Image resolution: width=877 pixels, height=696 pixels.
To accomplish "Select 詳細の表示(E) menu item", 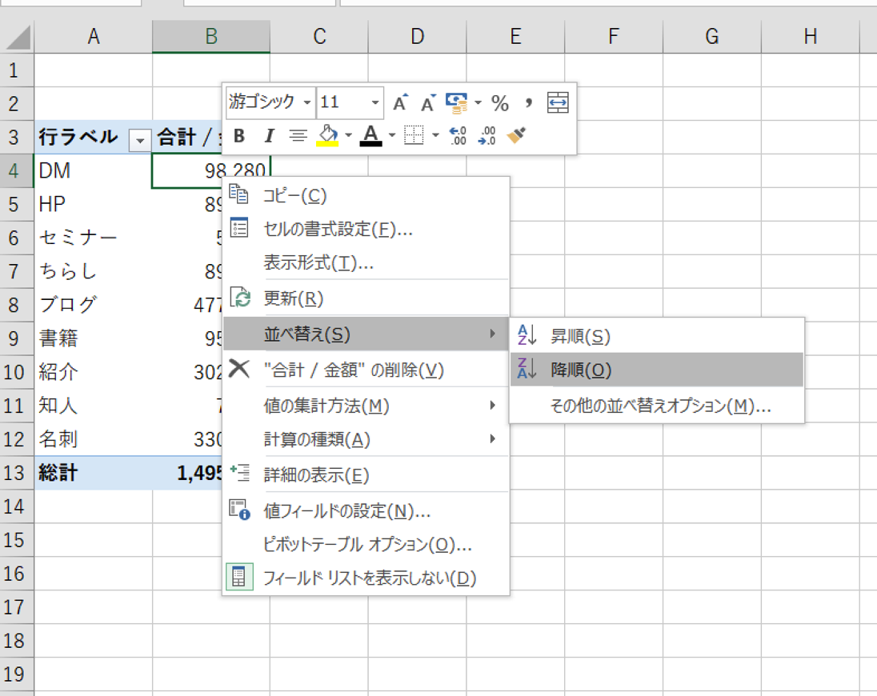I will (366, 475).
